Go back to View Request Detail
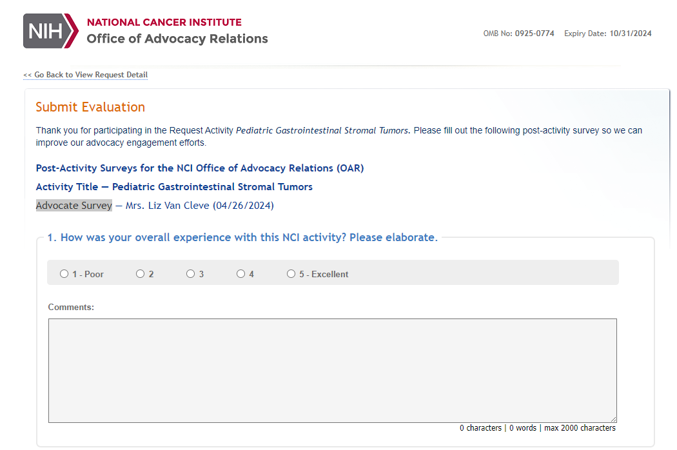The height and width of the screenshot is (450, 677). pyautogui.click(x=86, y=75)
